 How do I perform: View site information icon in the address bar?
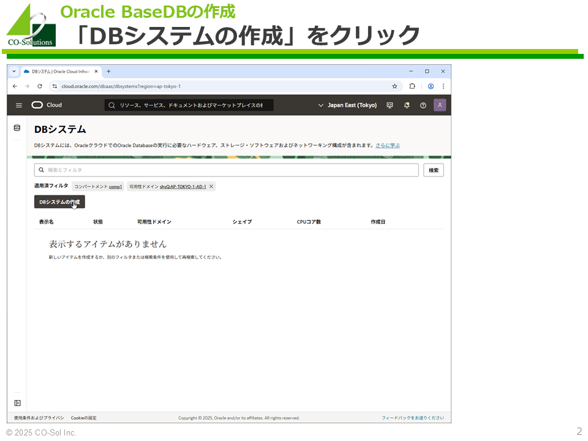[x=55, y=86]
